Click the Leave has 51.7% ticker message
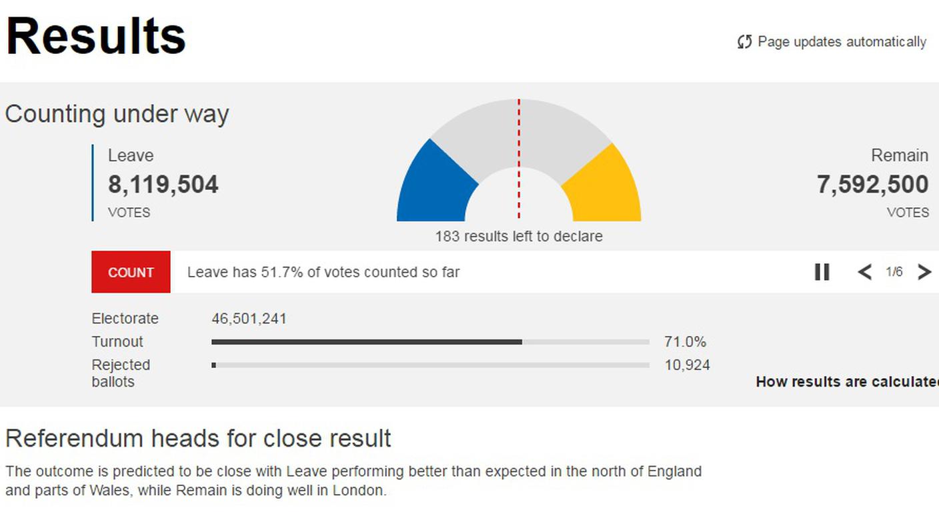Screen dimensions: 939x528 [323, 272]
